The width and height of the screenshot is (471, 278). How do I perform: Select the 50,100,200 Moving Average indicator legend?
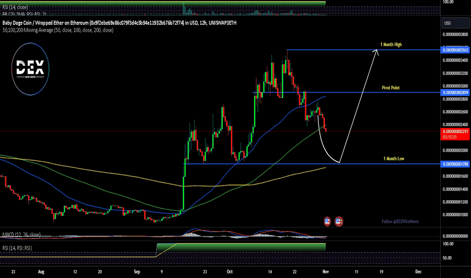click(x=58, y=30)
